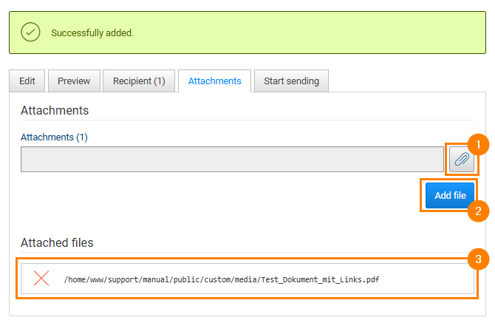Go to the Recipient (1) tab
This screenshot has height=320, width=495.
(x=139, y=81)
